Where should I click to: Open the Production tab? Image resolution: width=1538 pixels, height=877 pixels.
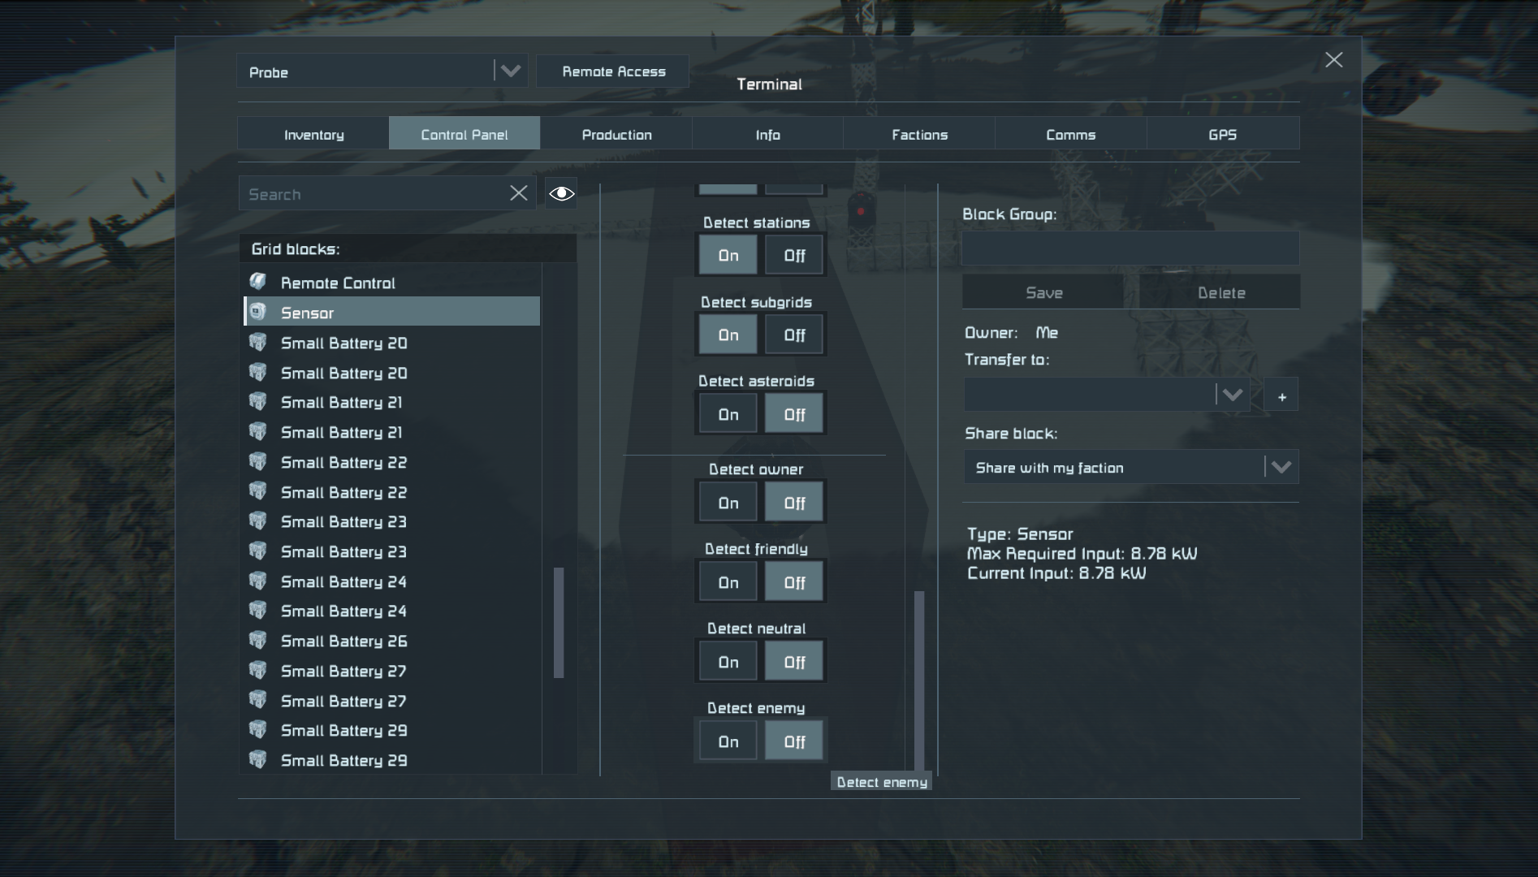[616, 134]
